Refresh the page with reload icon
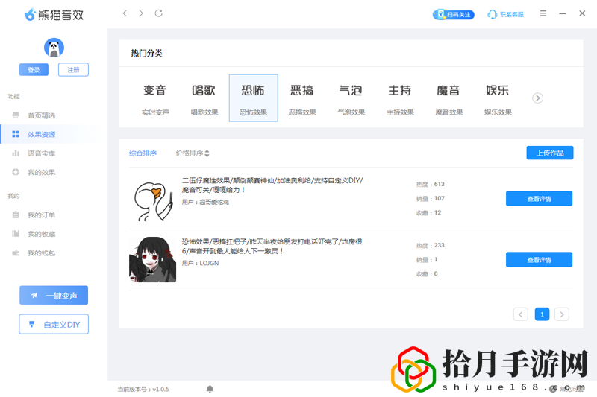The width and height of the screenshot is (597, 397). click(159, 13)
